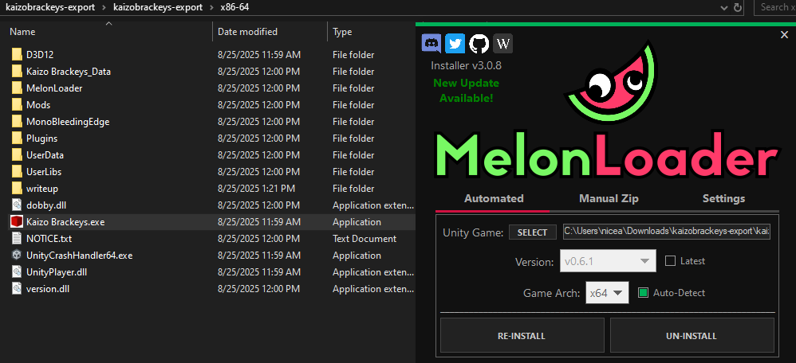Expand the address bar history dropdown arrow

[x=723, y=7]
